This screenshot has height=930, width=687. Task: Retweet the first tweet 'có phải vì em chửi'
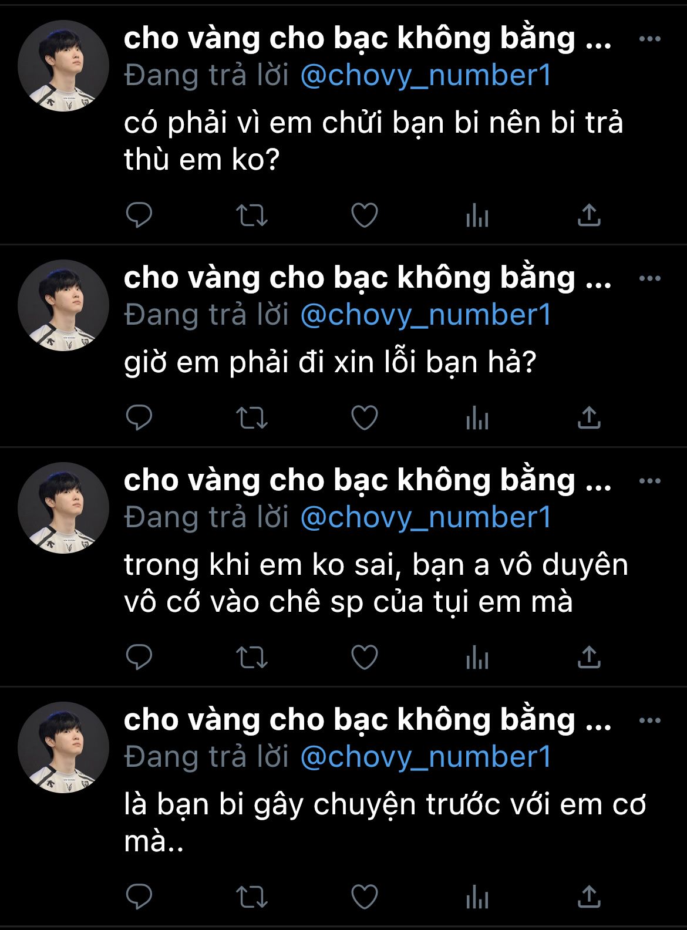[252, 215]
